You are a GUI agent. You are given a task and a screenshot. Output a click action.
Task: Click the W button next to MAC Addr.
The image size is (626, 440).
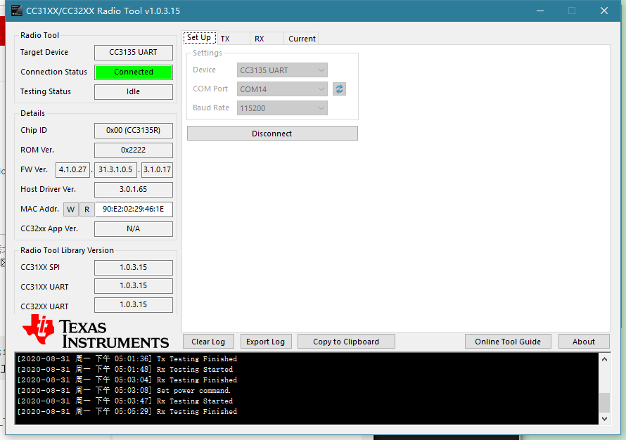tap(71, 209)
